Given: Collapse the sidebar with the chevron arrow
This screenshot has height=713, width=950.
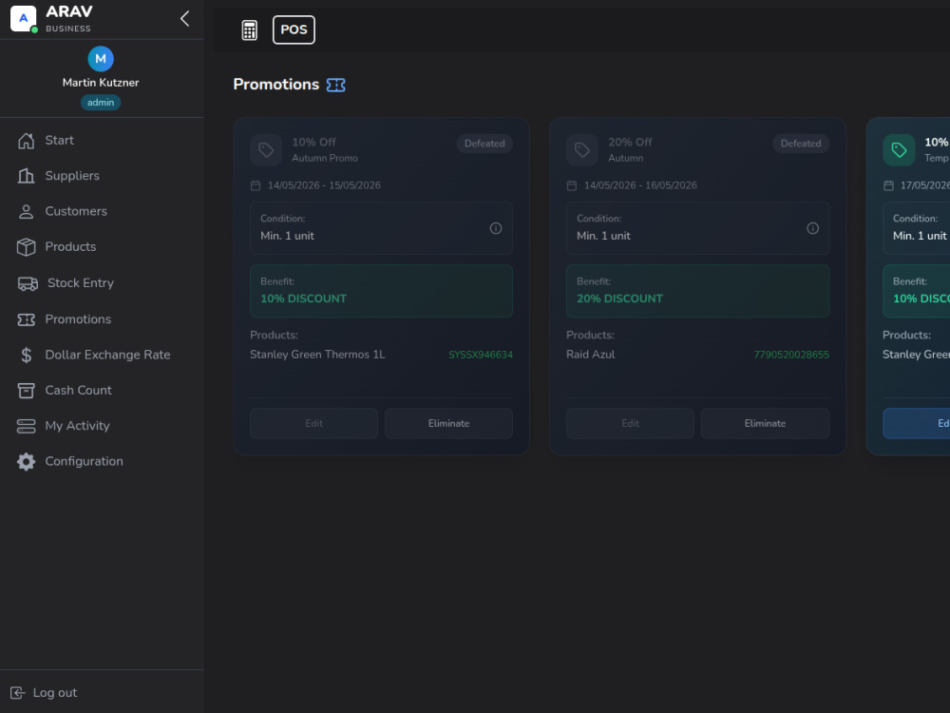Looking at the screenshot, I should click(x=185, y=19).
